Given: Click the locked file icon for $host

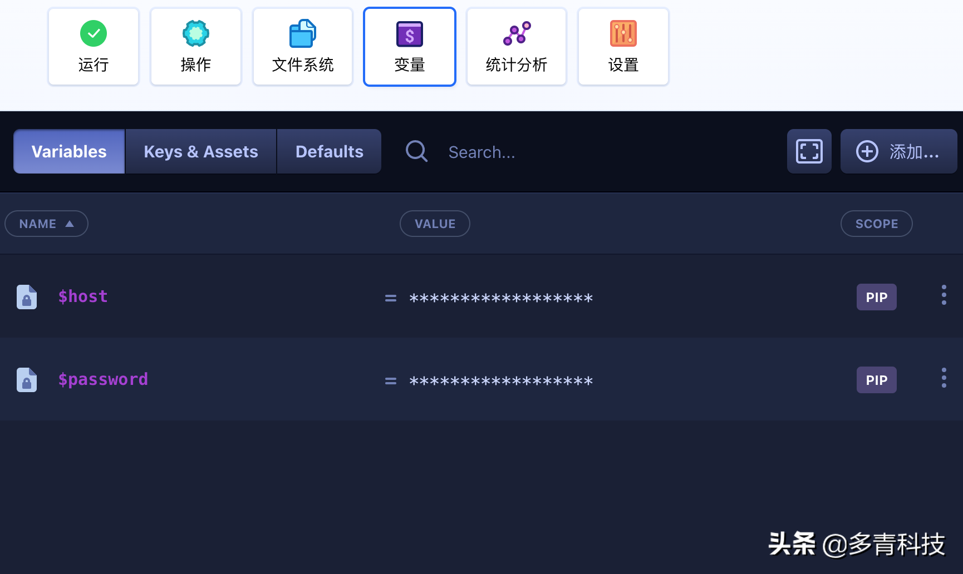Looking at the screenshot, I should click(27, 297).
